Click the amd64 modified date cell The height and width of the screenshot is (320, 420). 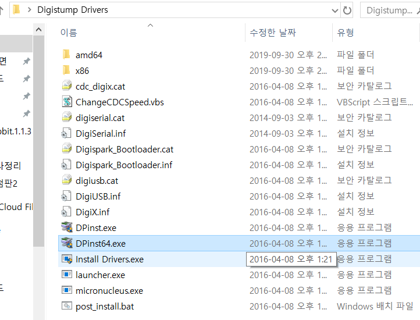pos(288,55)
